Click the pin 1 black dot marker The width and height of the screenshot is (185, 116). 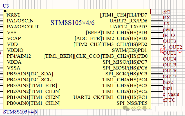pos(5,11)
